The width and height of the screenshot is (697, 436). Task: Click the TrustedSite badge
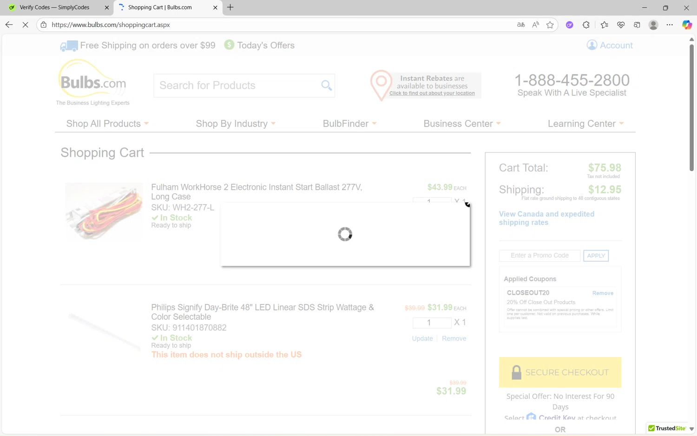click(x=667, y=428)
